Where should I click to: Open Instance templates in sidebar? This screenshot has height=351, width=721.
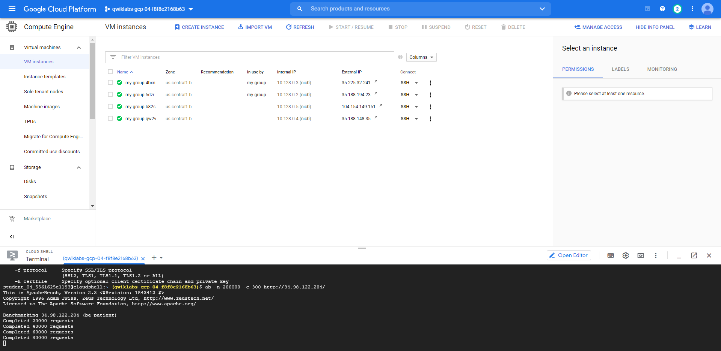point(45,77)
